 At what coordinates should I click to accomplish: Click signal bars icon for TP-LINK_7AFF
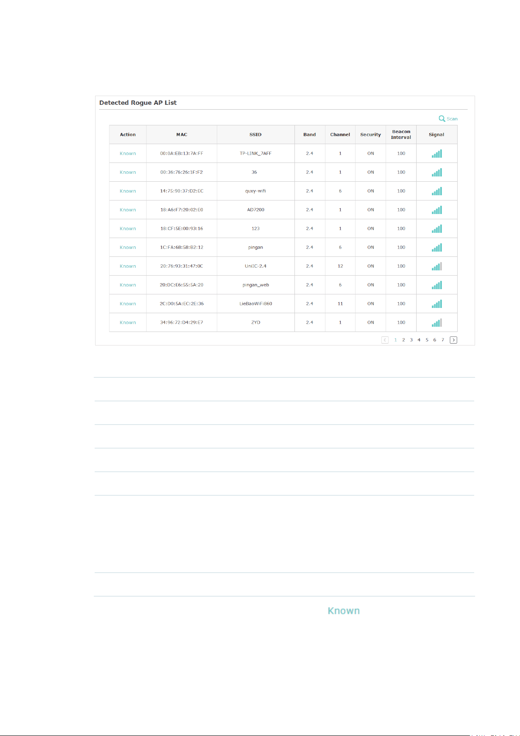coord(437,153)
